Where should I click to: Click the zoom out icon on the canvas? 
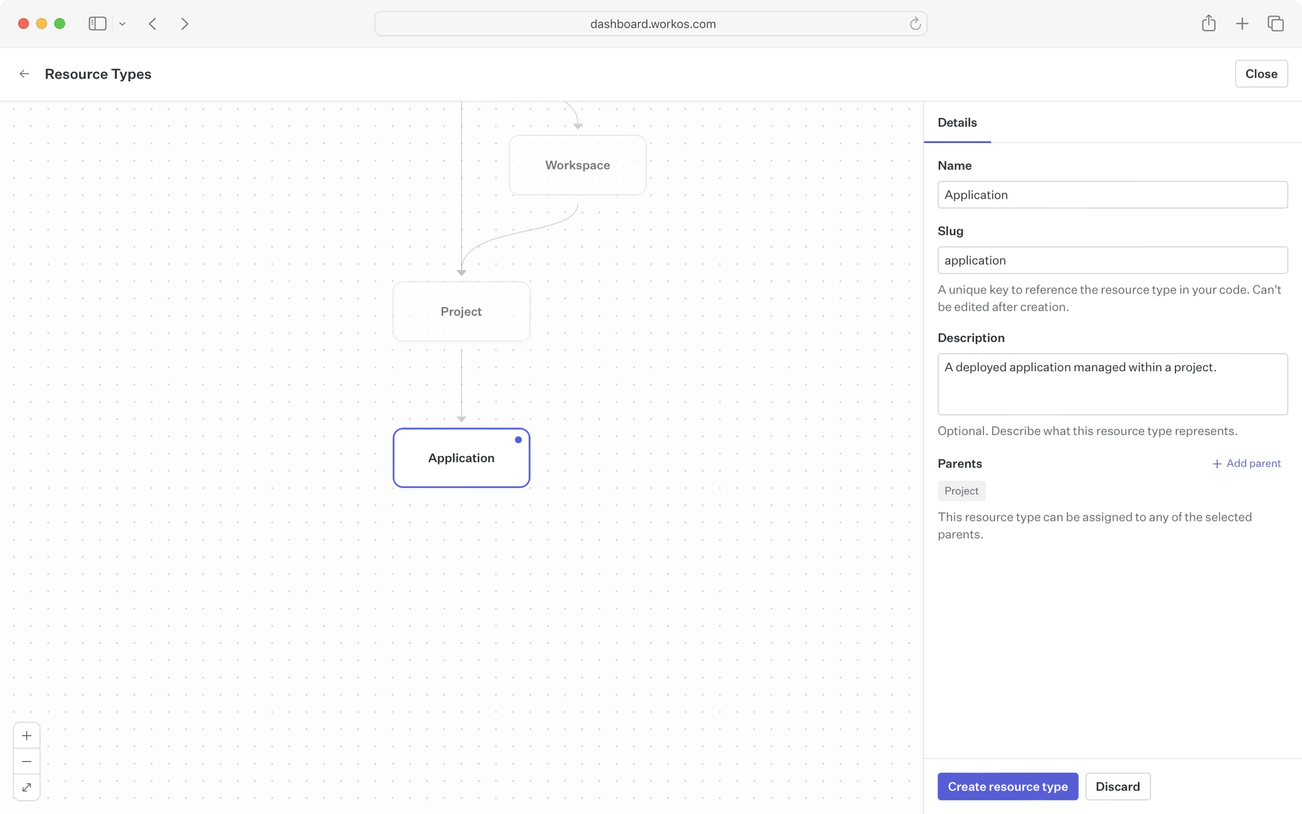[x=26, y=761]
